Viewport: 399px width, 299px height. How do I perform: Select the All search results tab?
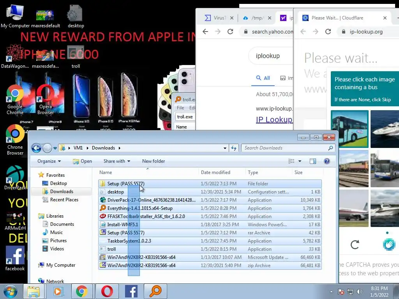[263, 78]
